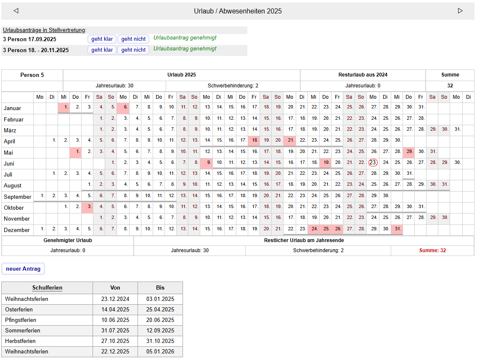Viewport: 477px width, 361px height.
Task: Select the circled June 23 day
Action: pyautogui.click(x=373, y=163)
